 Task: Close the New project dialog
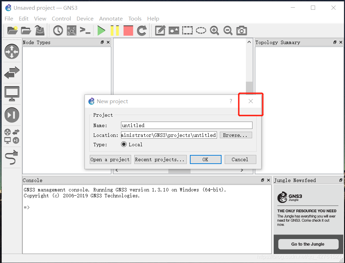(x=251, y=101)
